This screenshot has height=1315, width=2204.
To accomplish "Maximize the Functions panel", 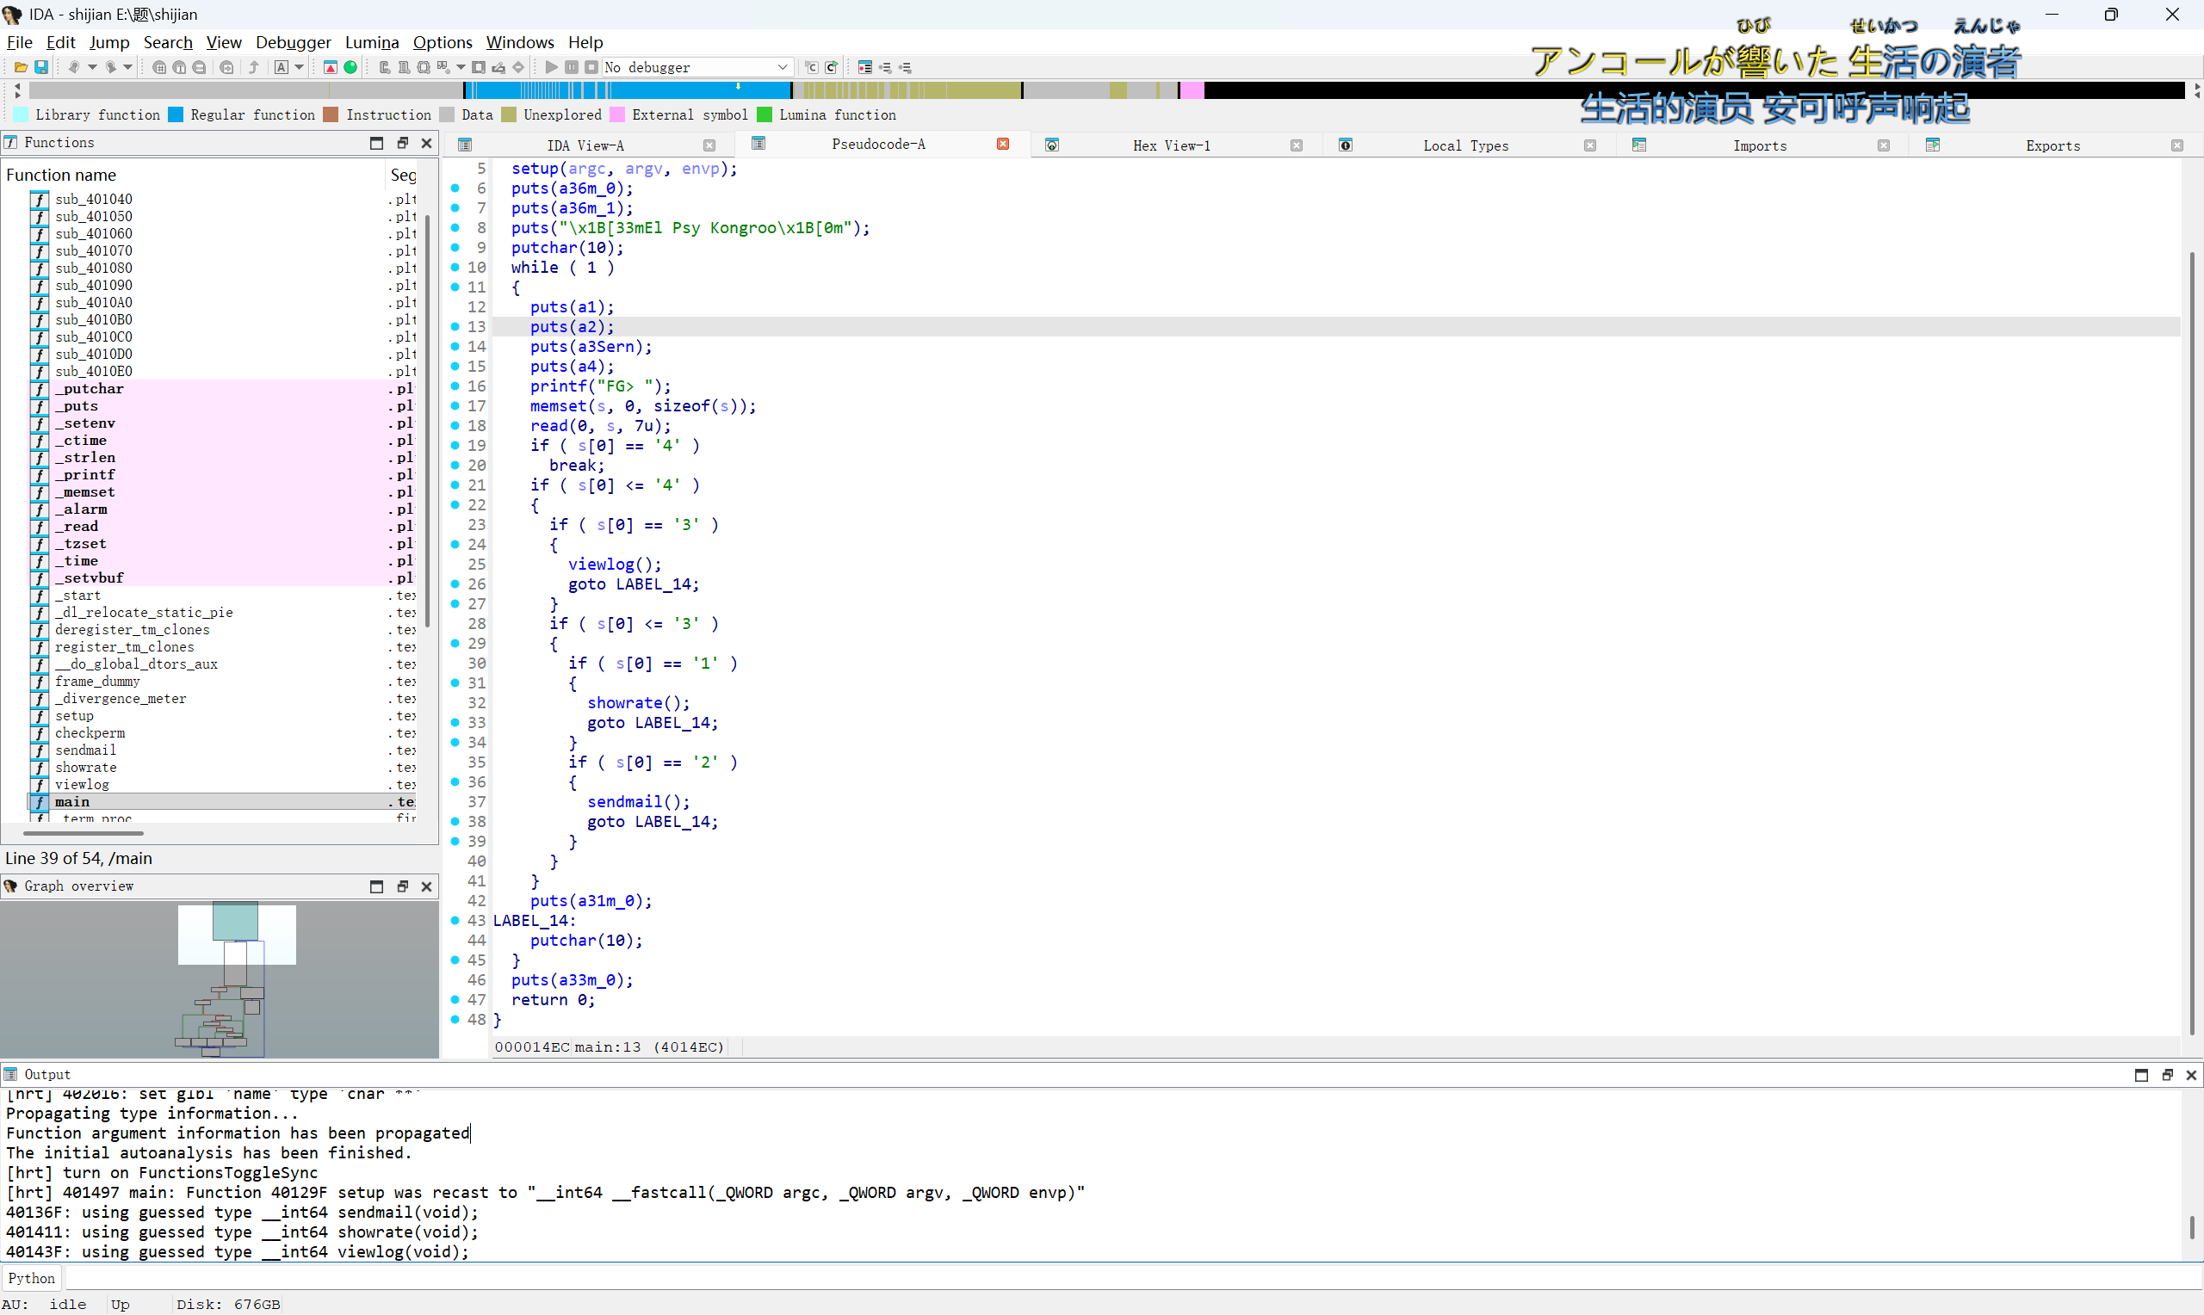I will coord(376,143).
